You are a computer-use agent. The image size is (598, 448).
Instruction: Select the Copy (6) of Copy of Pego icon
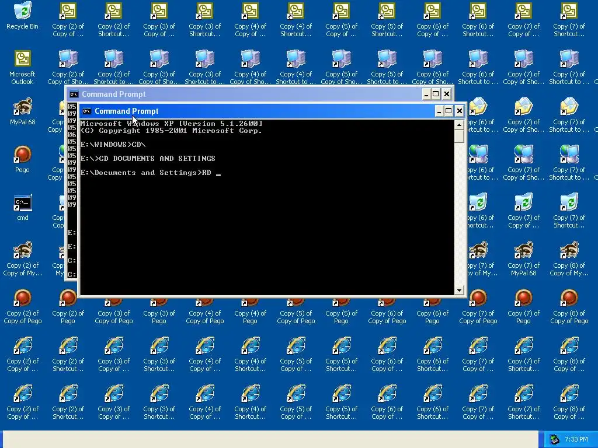[x=387, y=313]
